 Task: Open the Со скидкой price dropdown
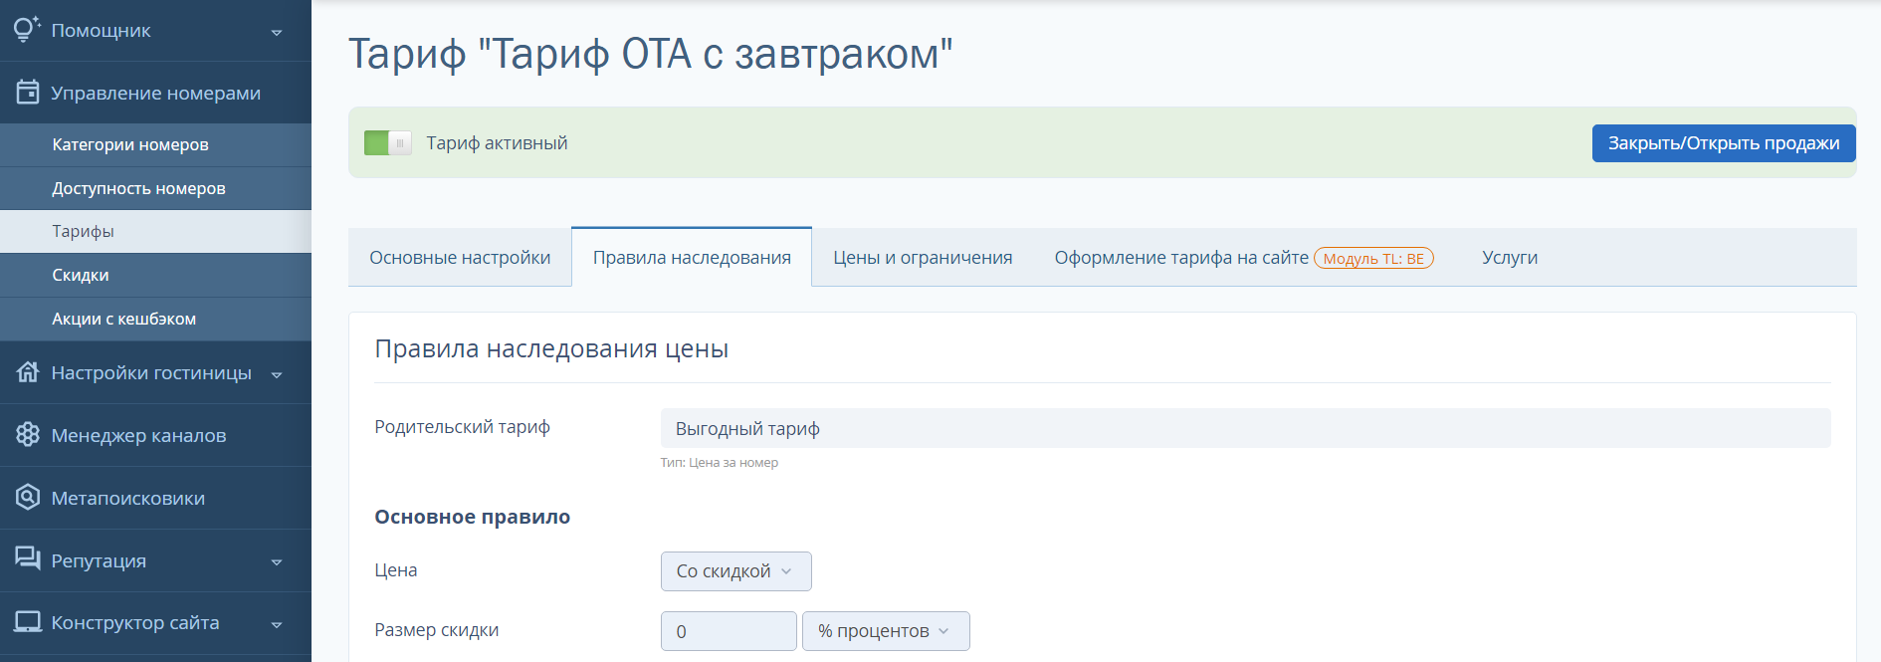coord(736,571)
